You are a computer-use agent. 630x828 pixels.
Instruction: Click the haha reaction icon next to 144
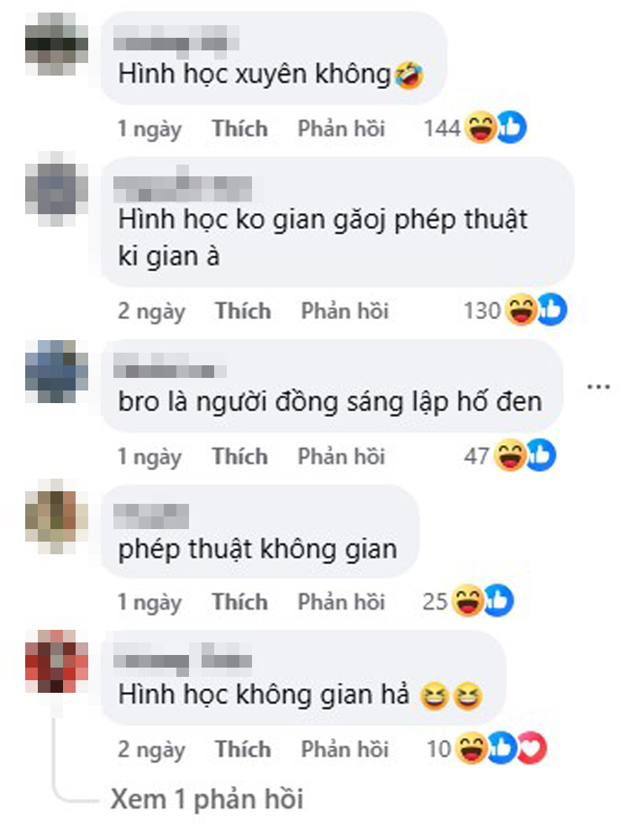coord(480,128)
